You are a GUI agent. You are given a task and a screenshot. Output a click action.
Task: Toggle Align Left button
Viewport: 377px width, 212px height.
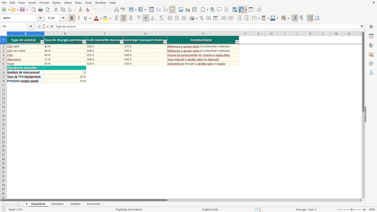tap(117, 18)
